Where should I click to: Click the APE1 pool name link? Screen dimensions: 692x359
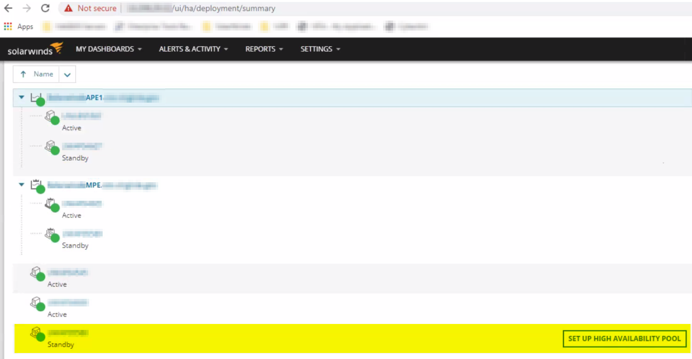click(x=100, y=97)
